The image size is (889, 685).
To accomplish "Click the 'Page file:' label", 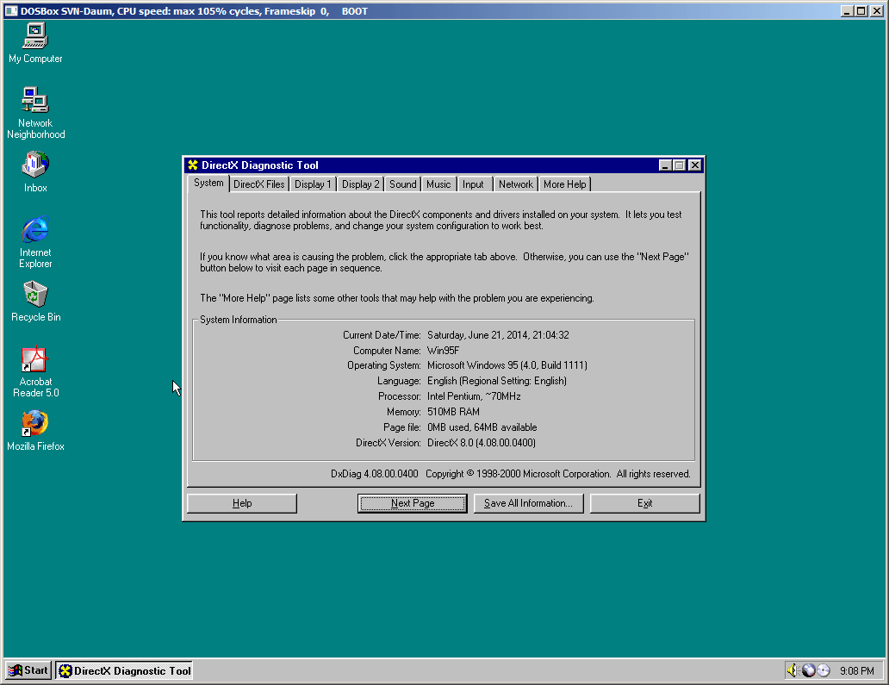I will click(x=402, y=427).
